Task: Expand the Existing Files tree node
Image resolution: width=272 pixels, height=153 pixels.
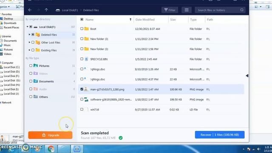Action: (x=29, y=50)
